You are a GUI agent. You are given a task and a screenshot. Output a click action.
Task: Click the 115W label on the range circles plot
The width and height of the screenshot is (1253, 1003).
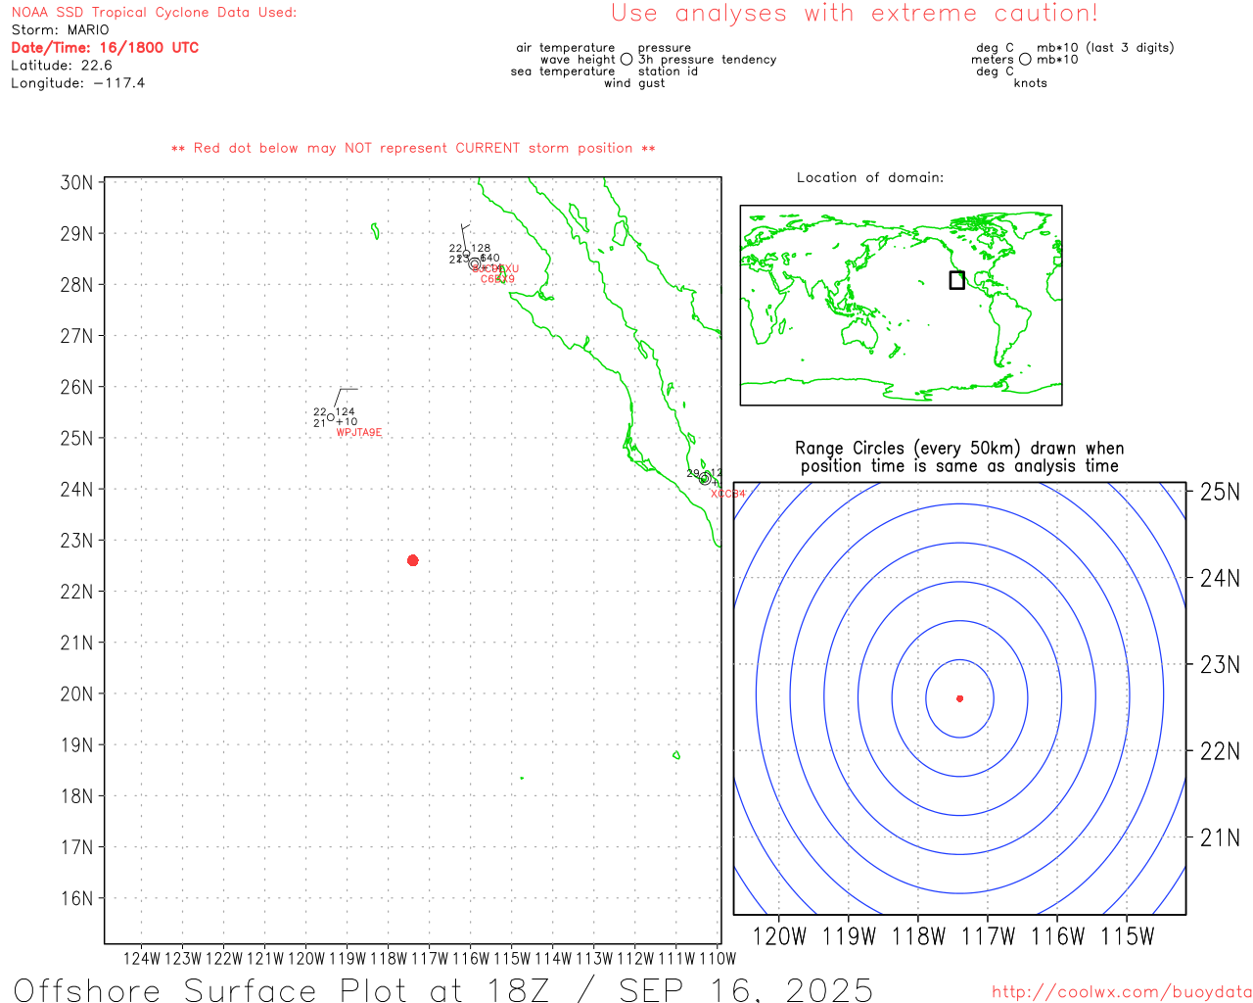pyautogui.click(x=1128, y=936)
